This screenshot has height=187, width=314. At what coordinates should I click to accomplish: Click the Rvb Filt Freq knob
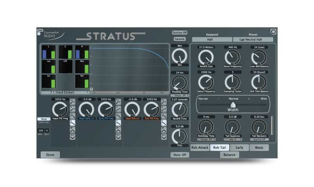click(152, 110)
